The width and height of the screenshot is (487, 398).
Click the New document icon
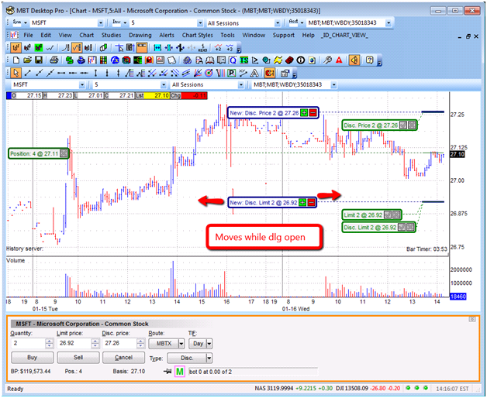point(16,60)
